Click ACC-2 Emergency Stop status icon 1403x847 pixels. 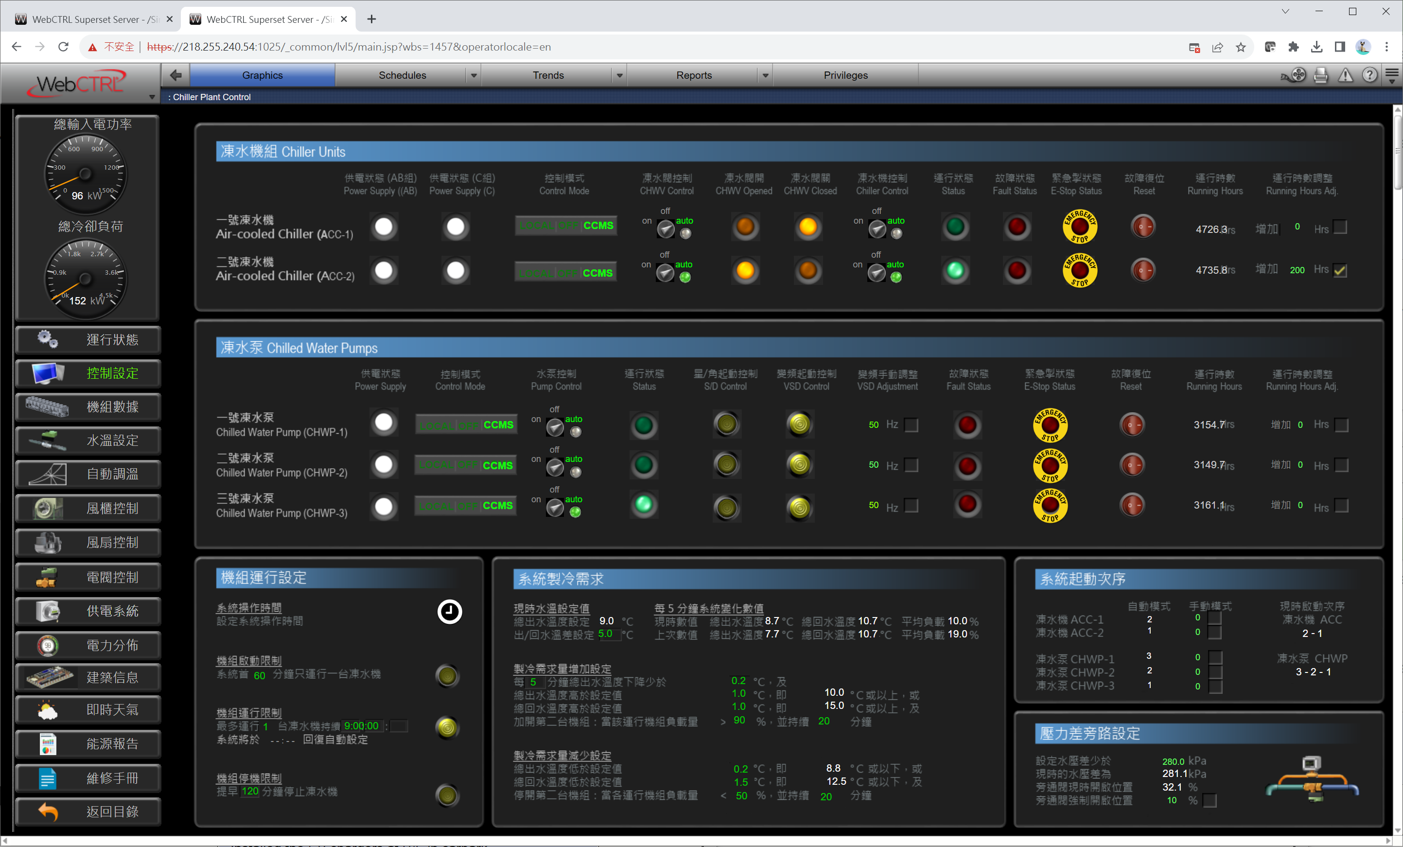pyautogui.click(x=1079, y=270)
